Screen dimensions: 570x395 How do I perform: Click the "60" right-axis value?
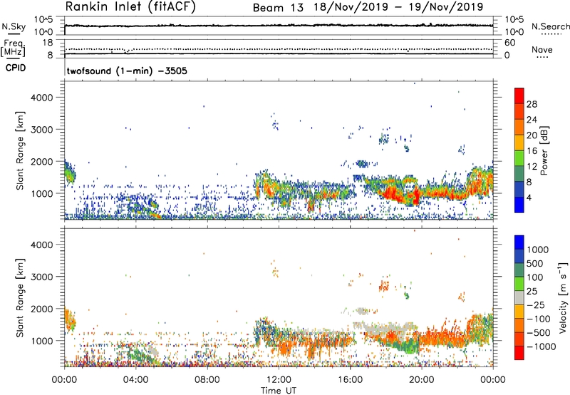(x=509, y=43)
